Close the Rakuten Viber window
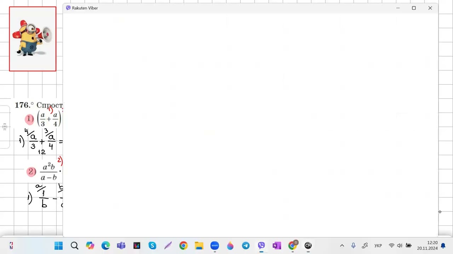 [x=430, y=8]
